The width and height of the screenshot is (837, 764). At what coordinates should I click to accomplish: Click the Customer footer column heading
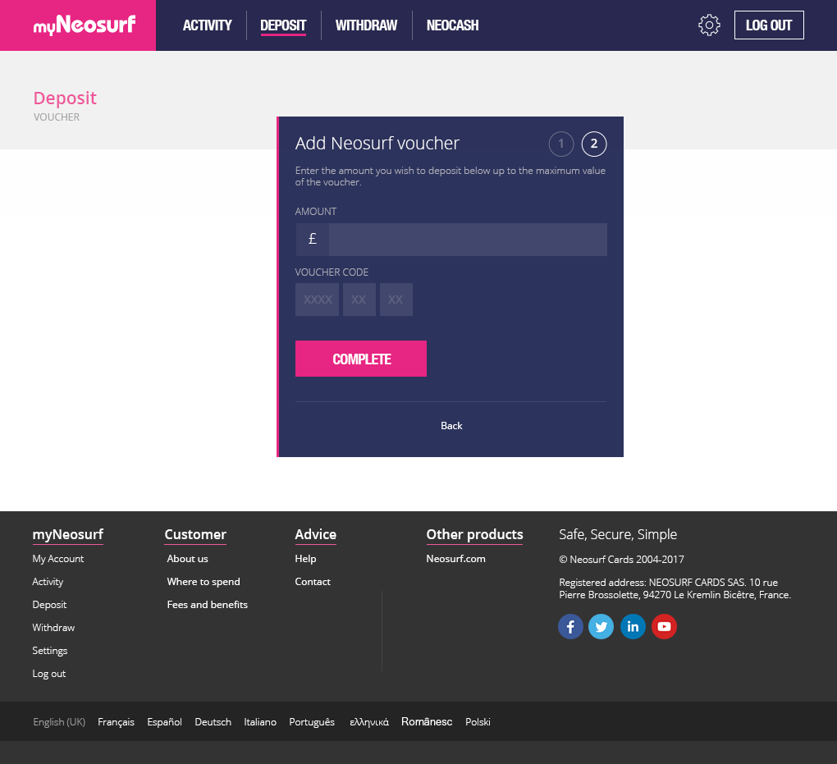(195, 534)
